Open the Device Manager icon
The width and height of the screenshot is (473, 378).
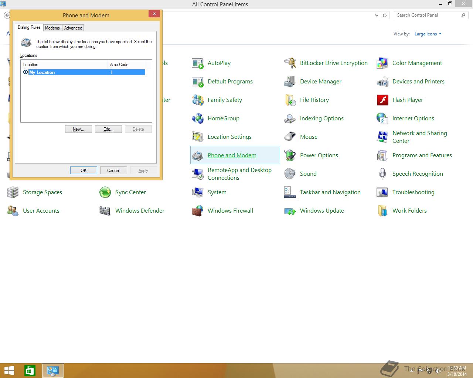click(290, 82)
